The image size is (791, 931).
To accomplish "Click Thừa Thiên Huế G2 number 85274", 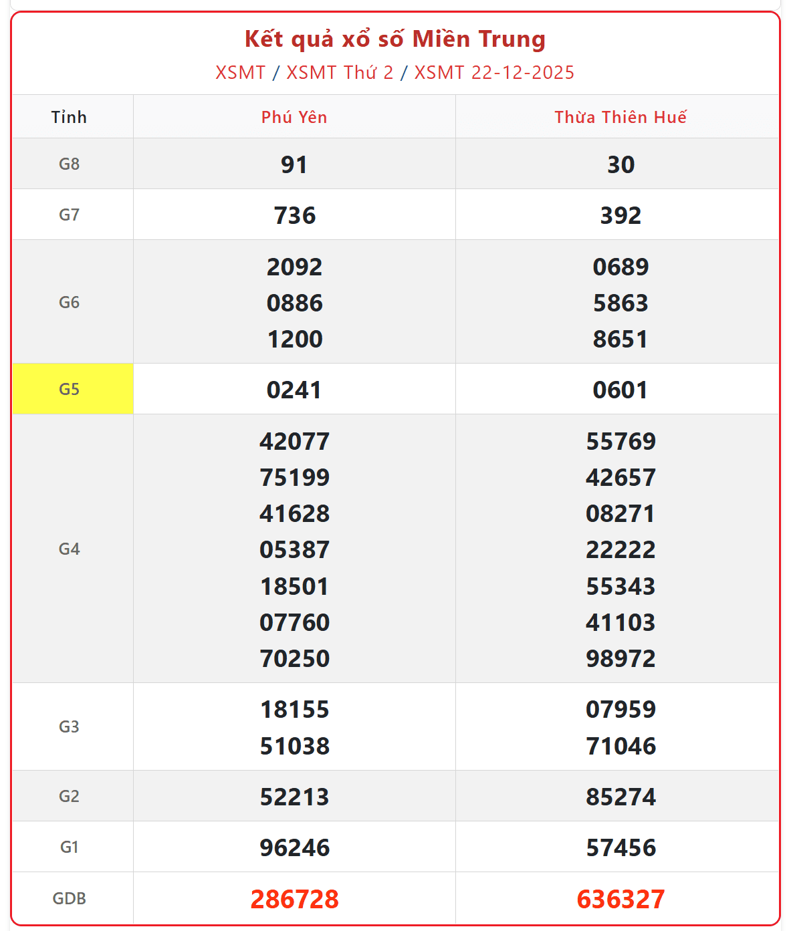I will [x=620, y=797].
